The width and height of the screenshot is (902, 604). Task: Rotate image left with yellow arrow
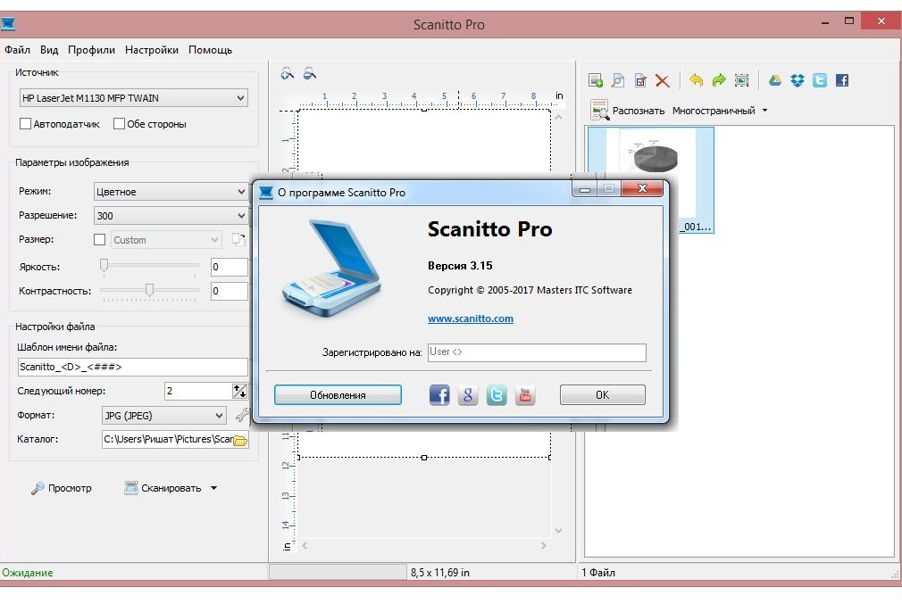696,80
